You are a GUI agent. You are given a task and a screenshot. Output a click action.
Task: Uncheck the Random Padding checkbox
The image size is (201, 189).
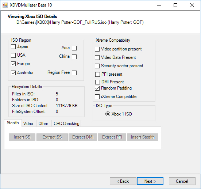tap(97, 88)
